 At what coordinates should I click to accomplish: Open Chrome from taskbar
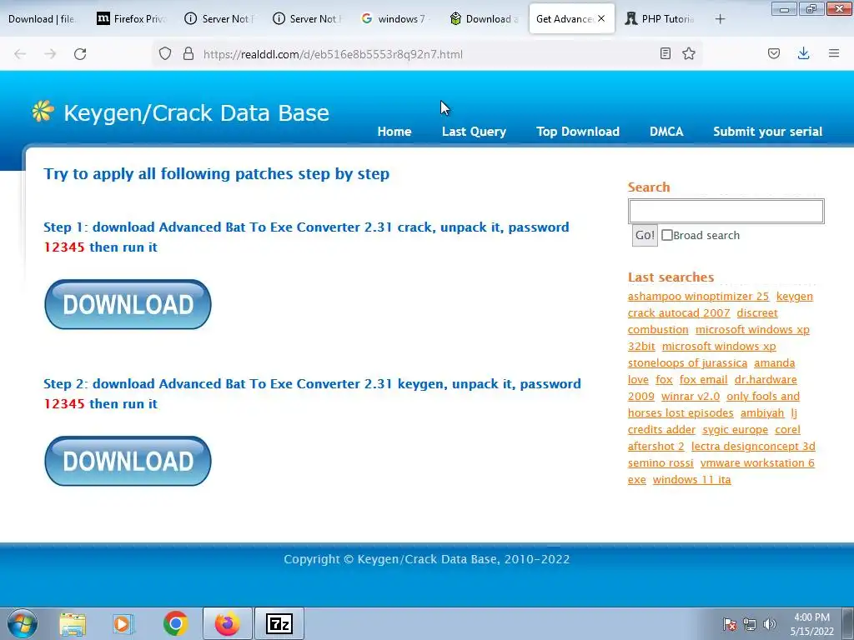click(175, 623)
